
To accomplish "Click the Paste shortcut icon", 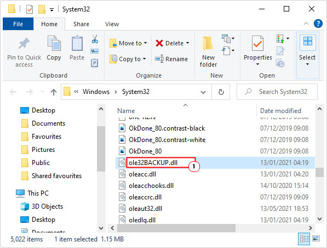I will (x=94, y=63).
